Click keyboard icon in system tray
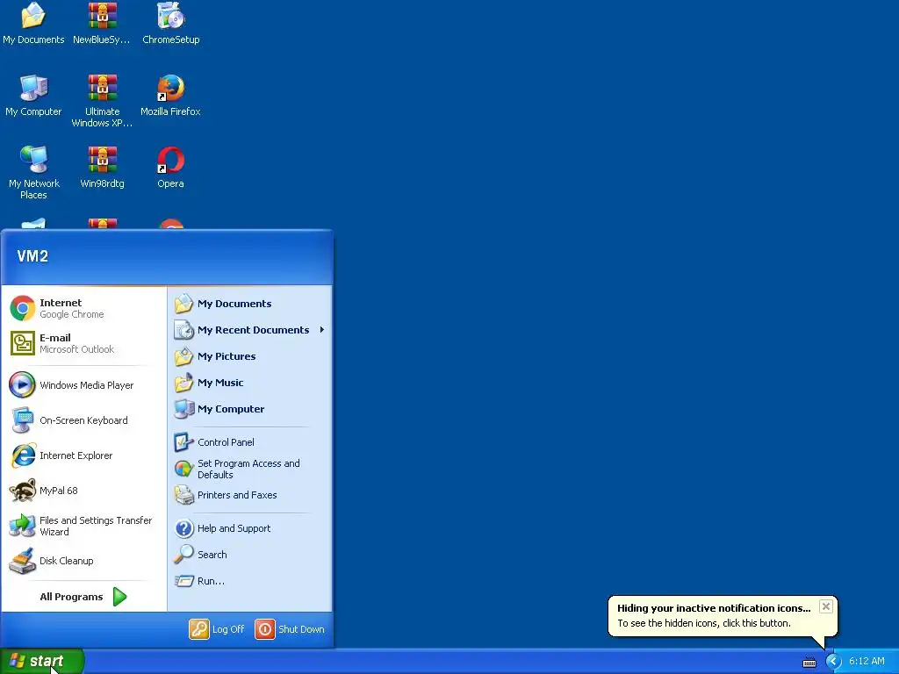Viewport: 899px width, 674px height. point(809,663)
